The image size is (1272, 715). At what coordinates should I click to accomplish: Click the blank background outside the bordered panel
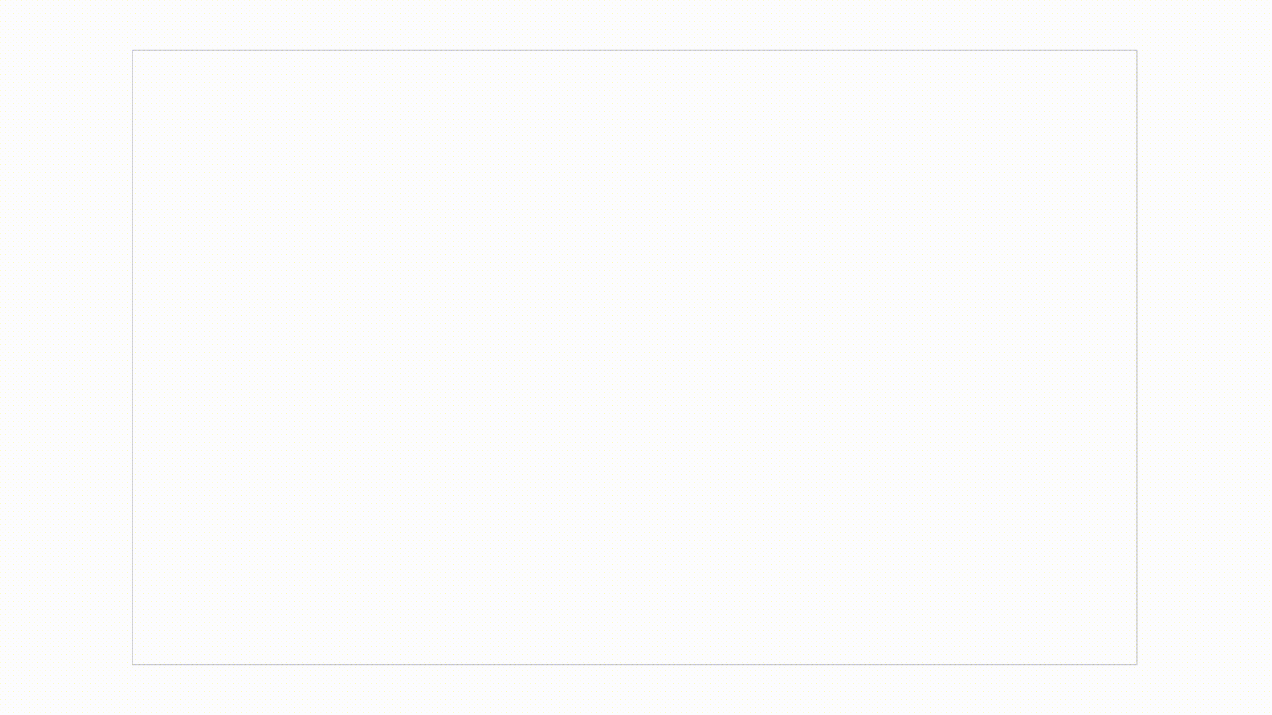coord(66,358)
